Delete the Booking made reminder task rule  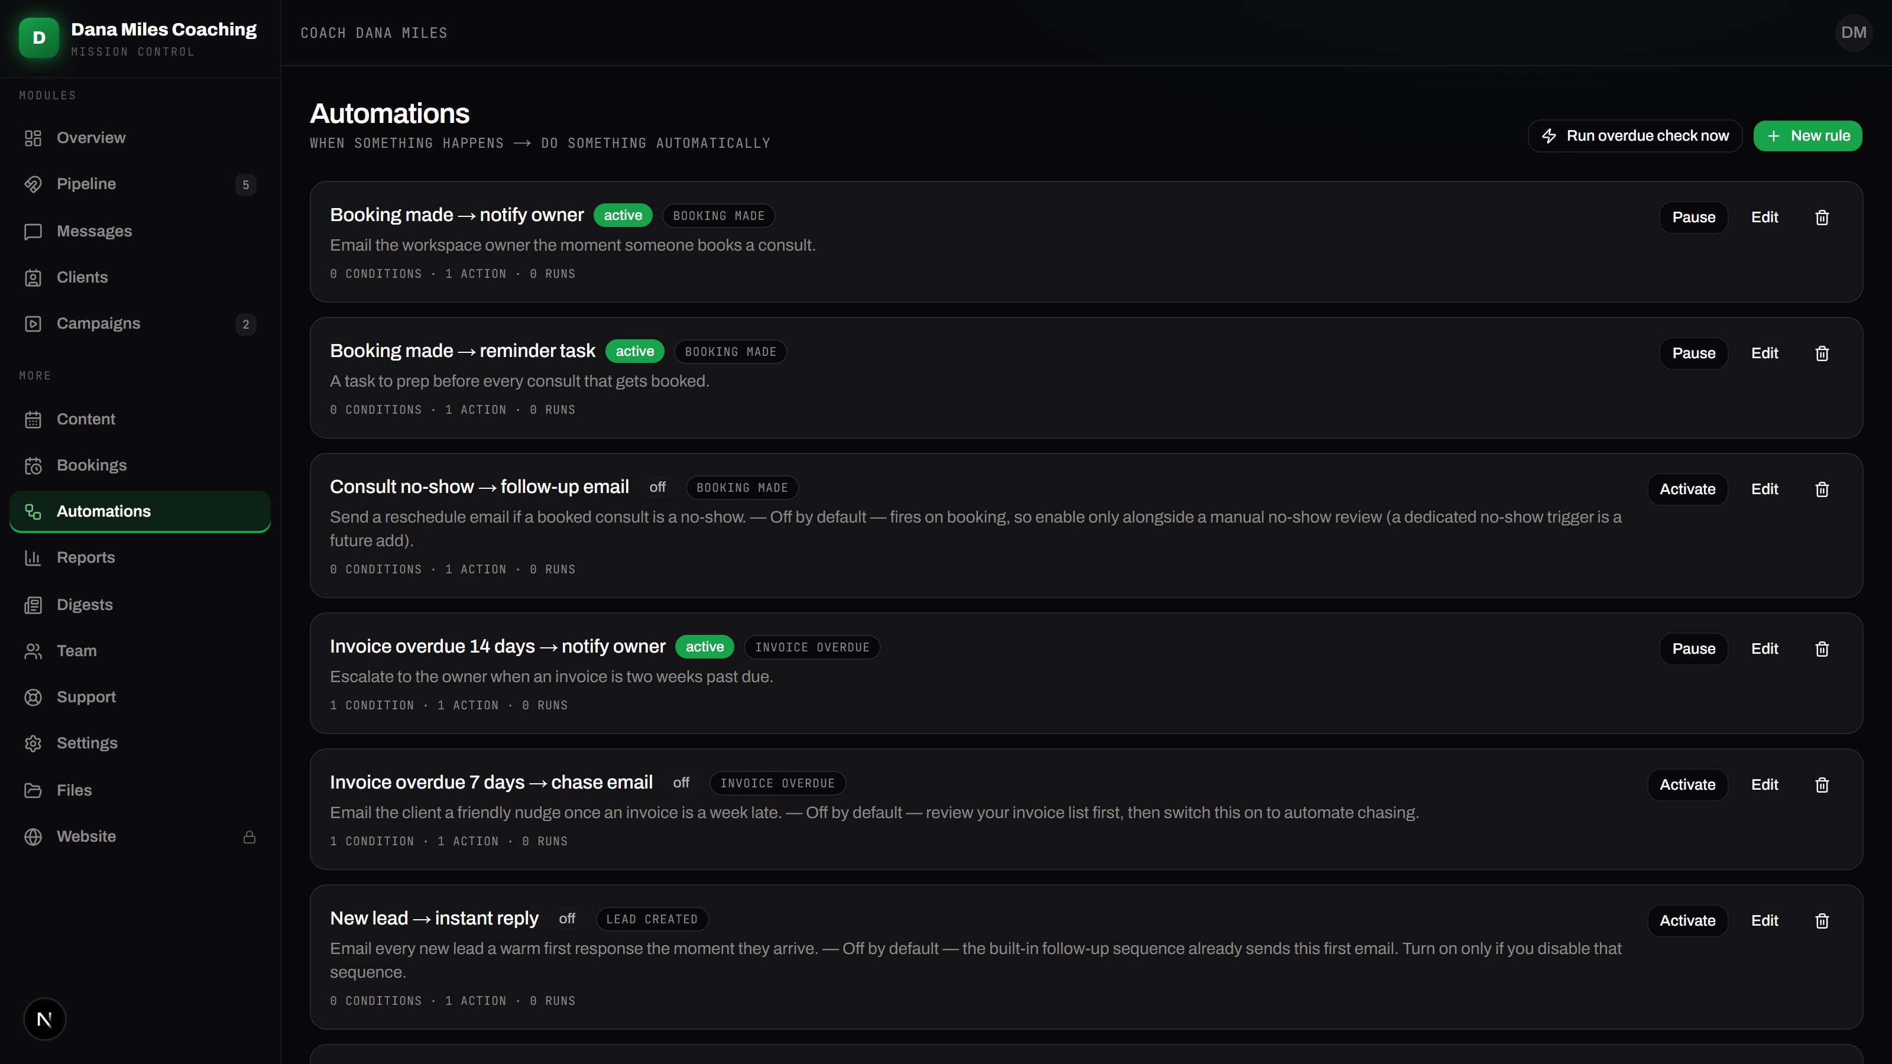pos(1822,353)
